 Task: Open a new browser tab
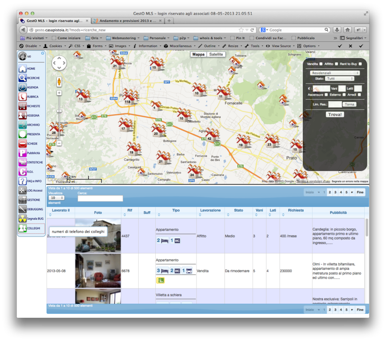tap(169, 20)
